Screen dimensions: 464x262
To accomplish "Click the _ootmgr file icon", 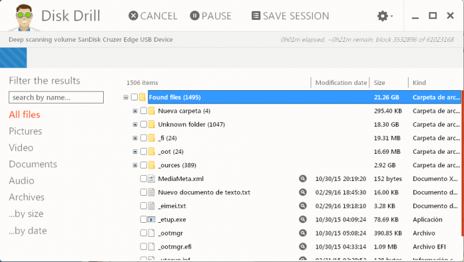I will click(151, 233).
